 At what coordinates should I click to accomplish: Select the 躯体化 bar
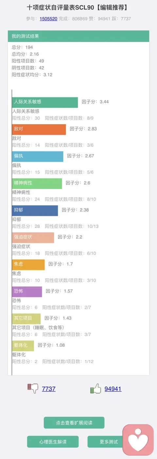(x=23, y=346)
